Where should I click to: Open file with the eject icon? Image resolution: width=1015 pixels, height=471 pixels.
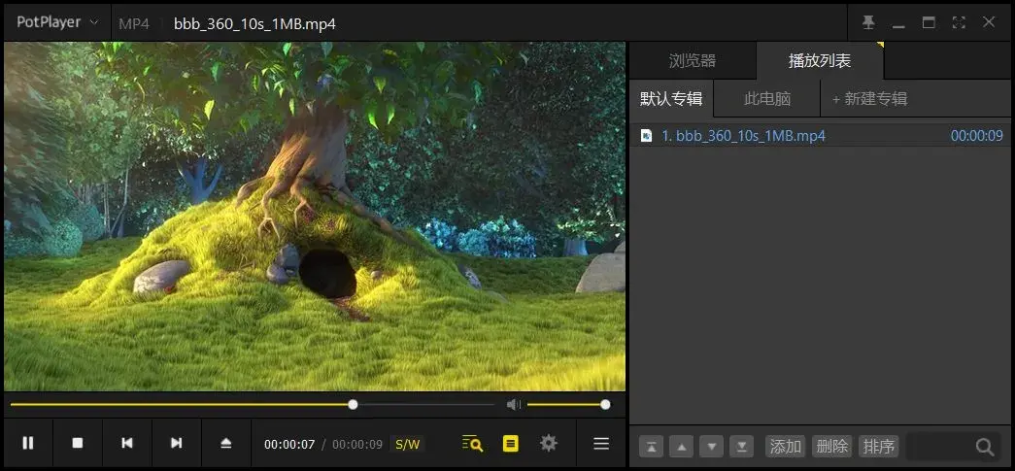click(x=226, y=443)
